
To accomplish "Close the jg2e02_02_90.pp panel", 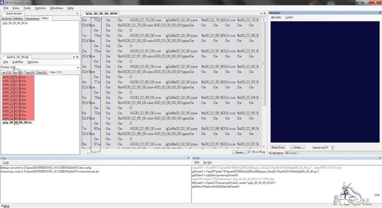I will 78,57.
